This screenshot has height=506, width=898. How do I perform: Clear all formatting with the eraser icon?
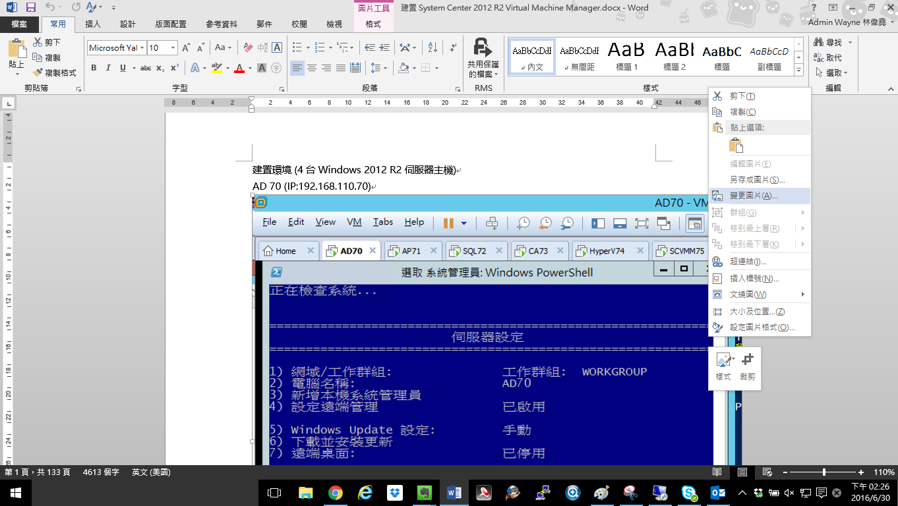248,47
